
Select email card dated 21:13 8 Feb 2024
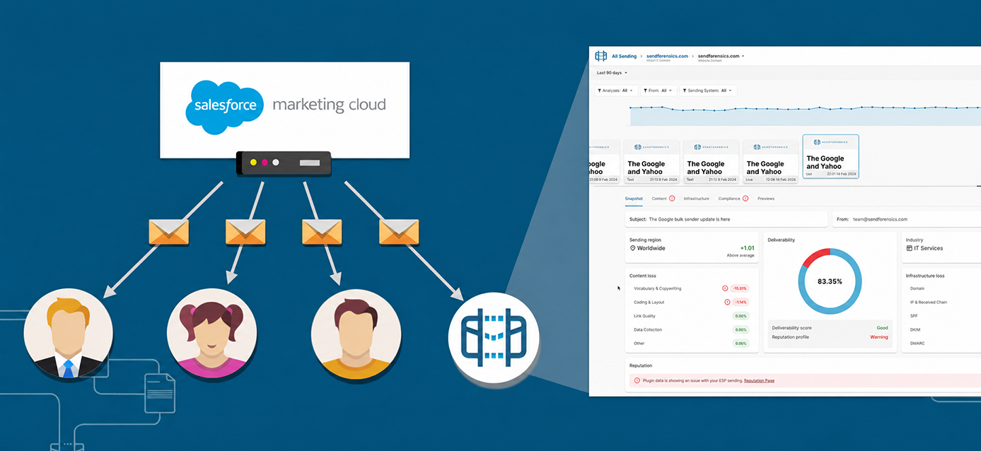[x=651, y=161]
